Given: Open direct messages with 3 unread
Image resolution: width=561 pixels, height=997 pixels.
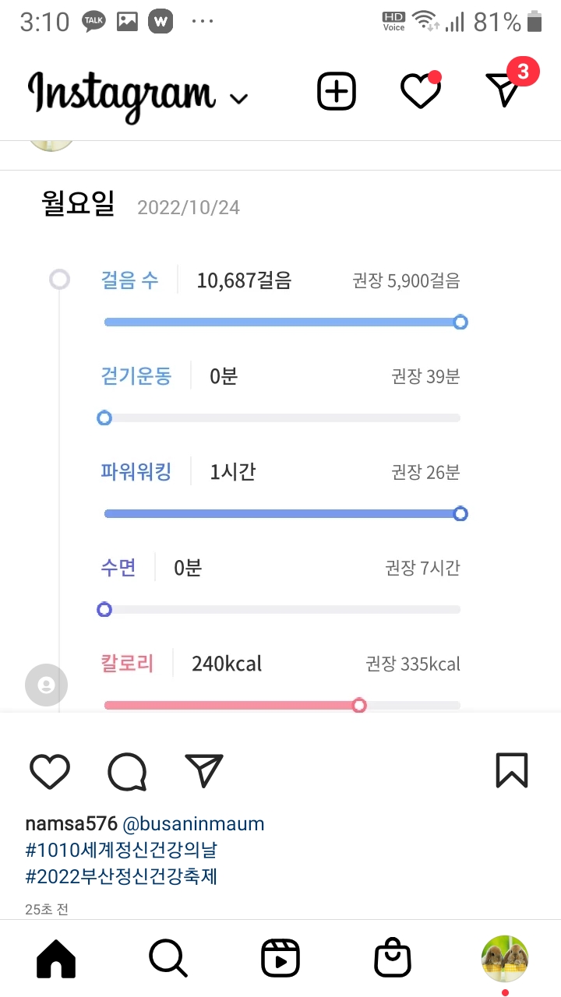Looking at the screenshot, I should click(505, 90).
